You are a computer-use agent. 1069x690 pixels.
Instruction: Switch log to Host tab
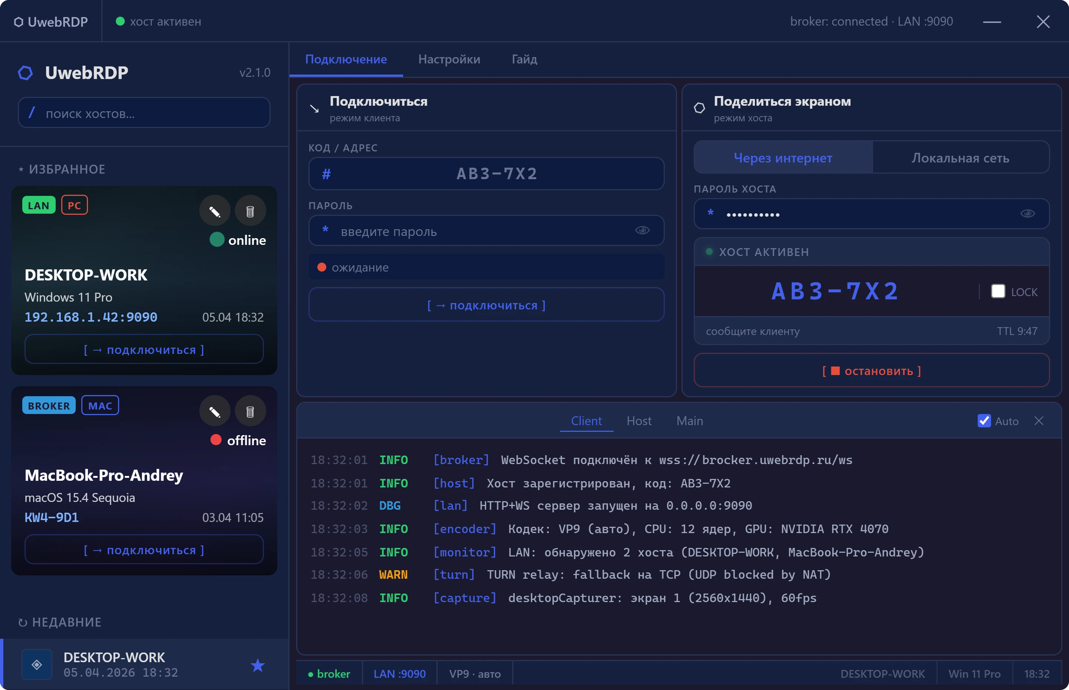pyautogui.click(x=639, y=421)
